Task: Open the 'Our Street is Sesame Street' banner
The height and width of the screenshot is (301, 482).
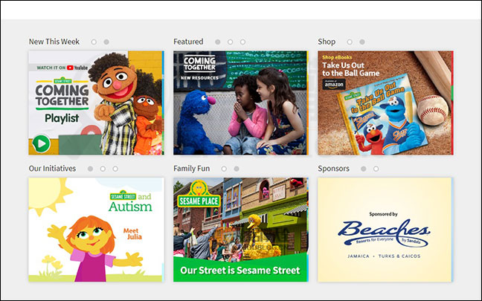Action: [240, 269]
